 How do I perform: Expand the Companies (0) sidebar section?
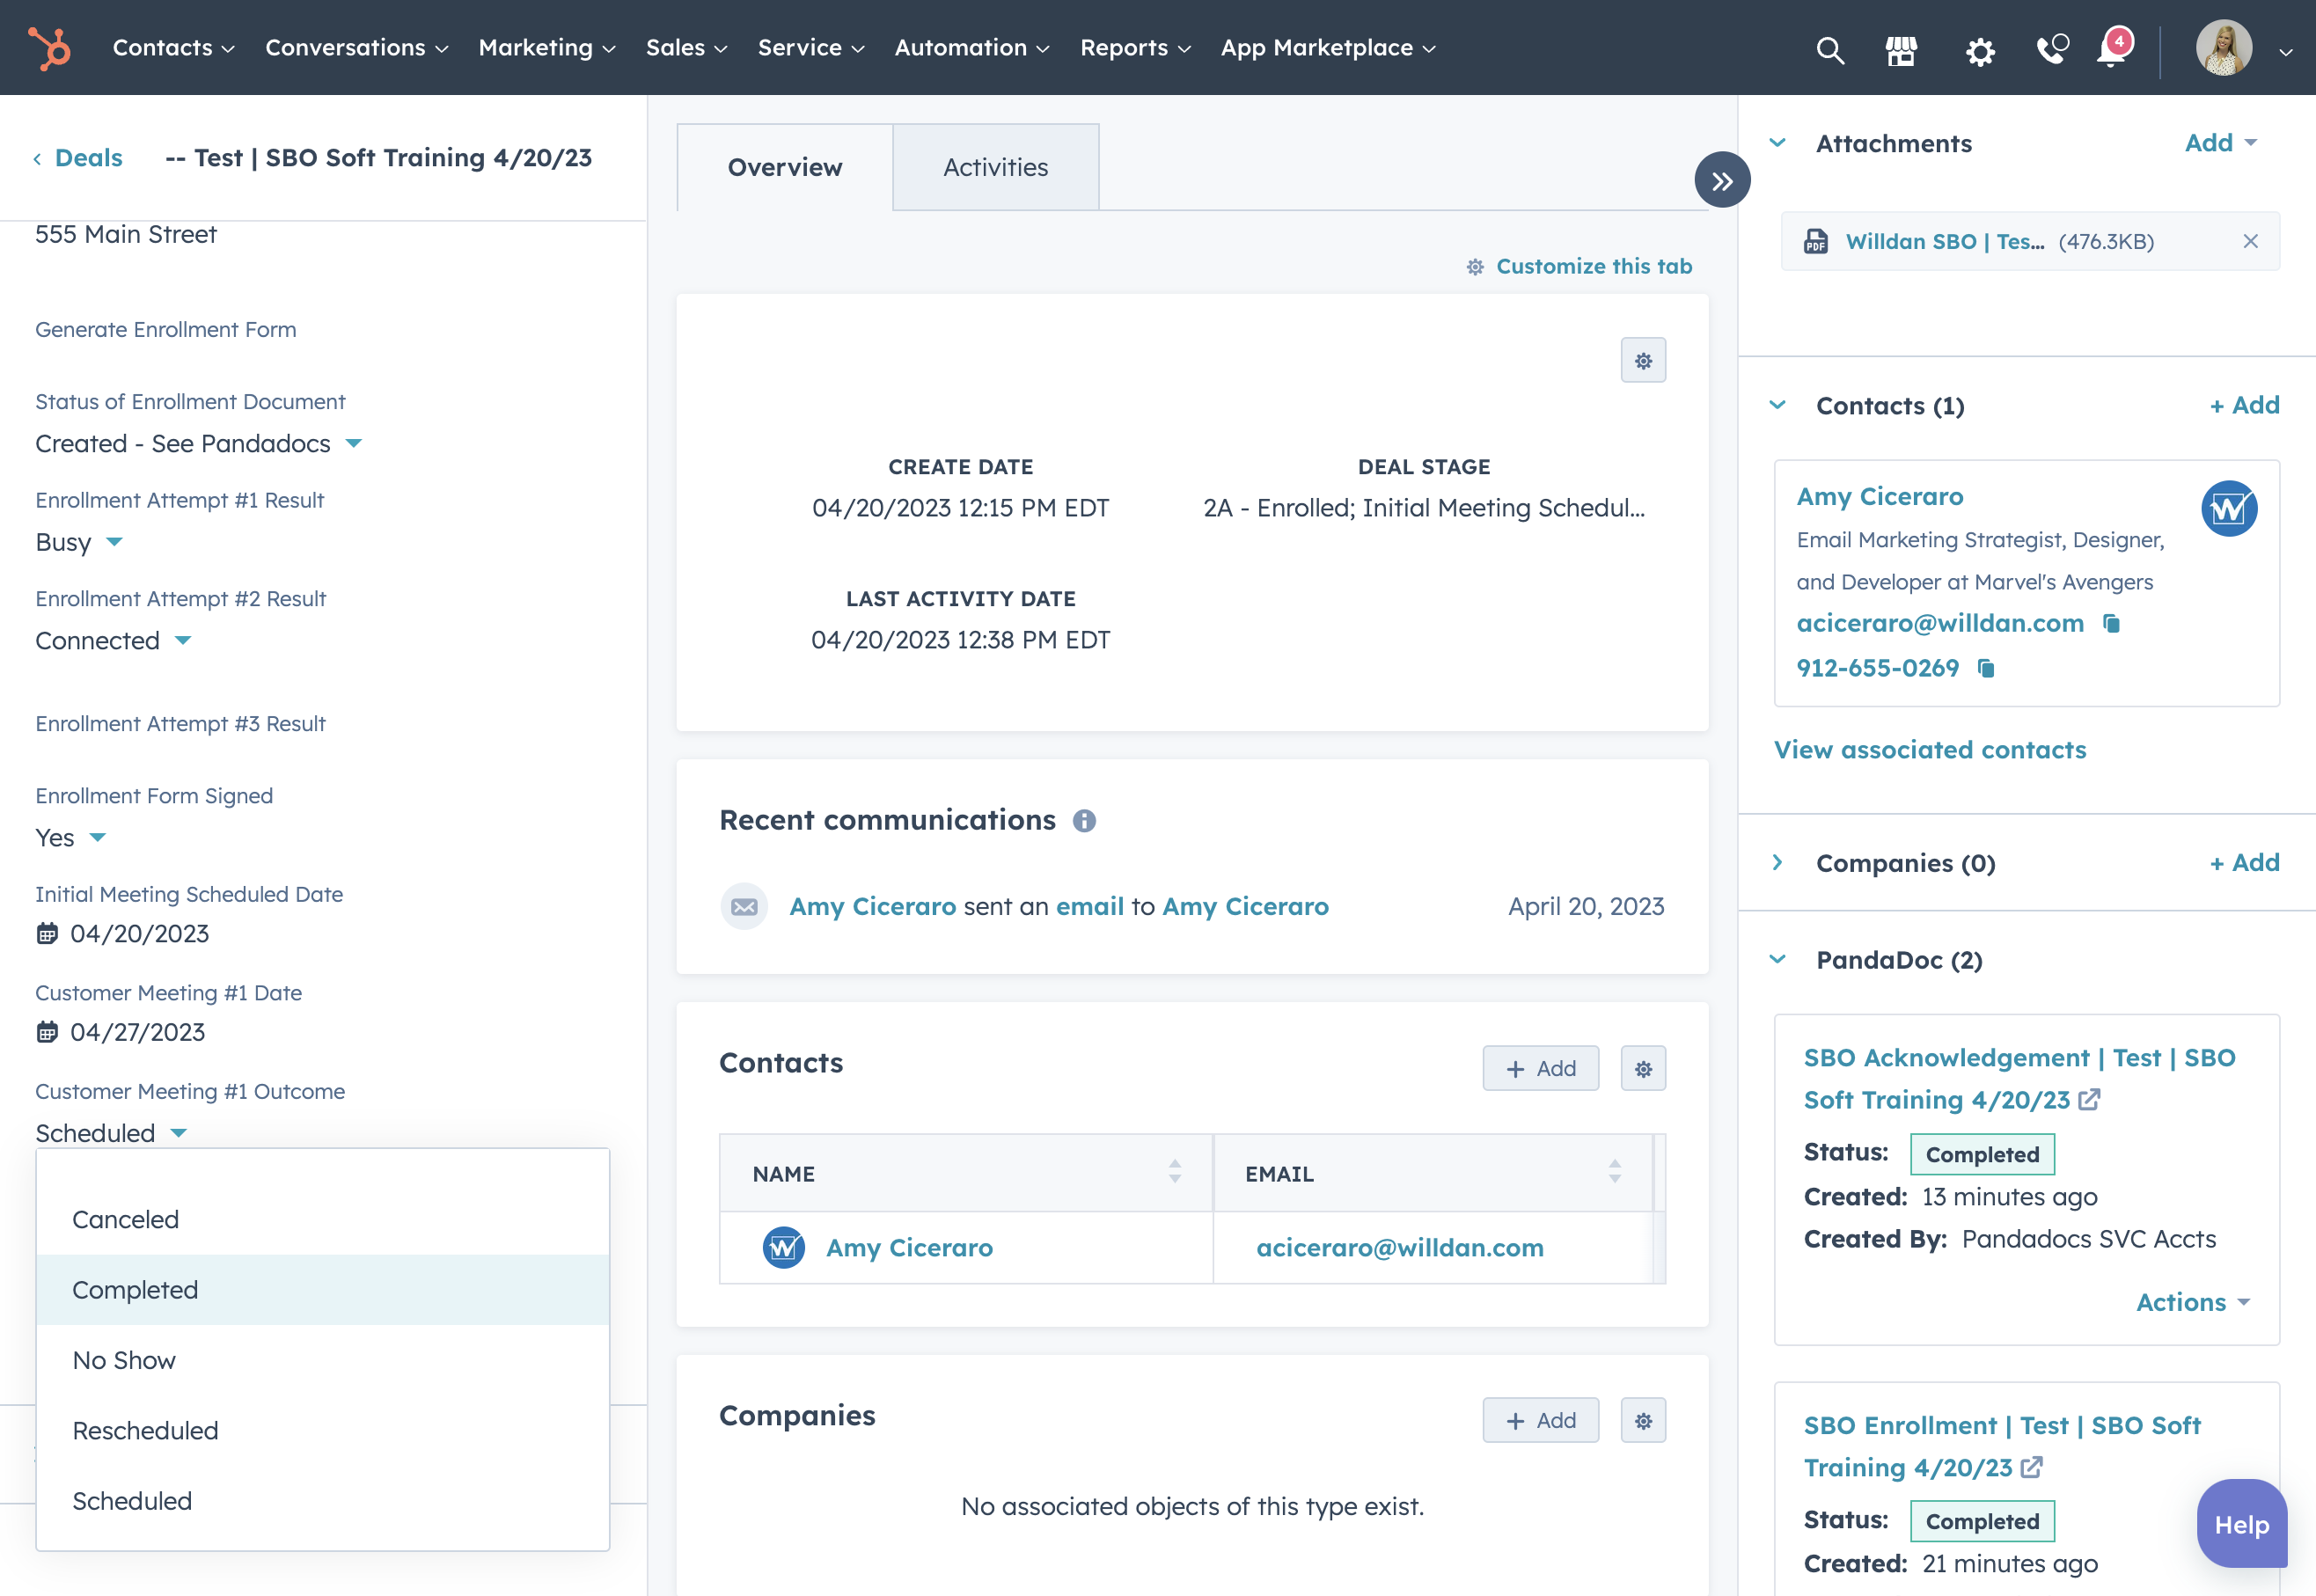(1777, 862)
